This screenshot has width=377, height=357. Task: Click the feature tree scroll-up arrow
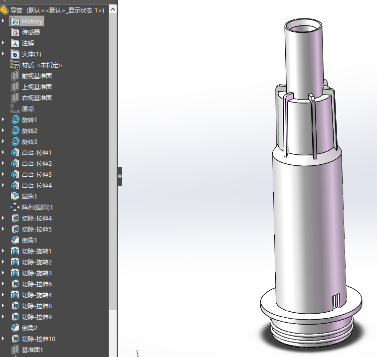[x=113, y=9]
